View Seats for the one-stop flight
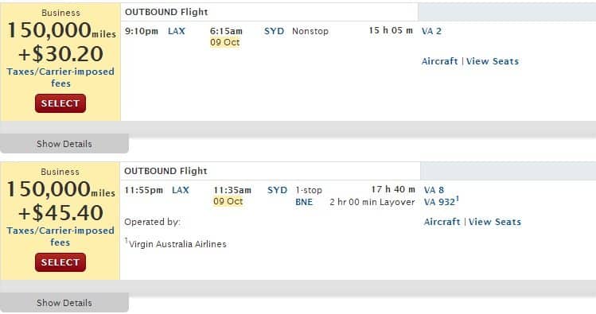This screenshot has width=596, height=314. [494, 222]
